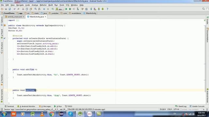This screenshot has width=209, height=117.
Task: Click the Replace icon in toolbar
Action: tap(39, 9)
